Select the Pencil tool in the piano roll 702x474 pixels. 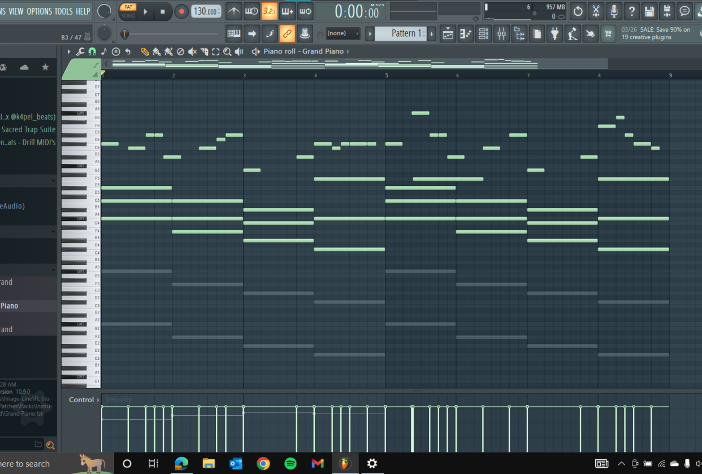pyautogui.click(x=145, y=51)
